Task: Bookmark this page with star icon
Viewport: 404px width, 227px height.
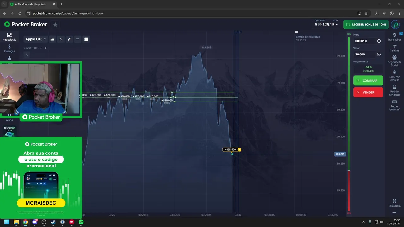Action: pyautogui.click(x=366, y=13)
